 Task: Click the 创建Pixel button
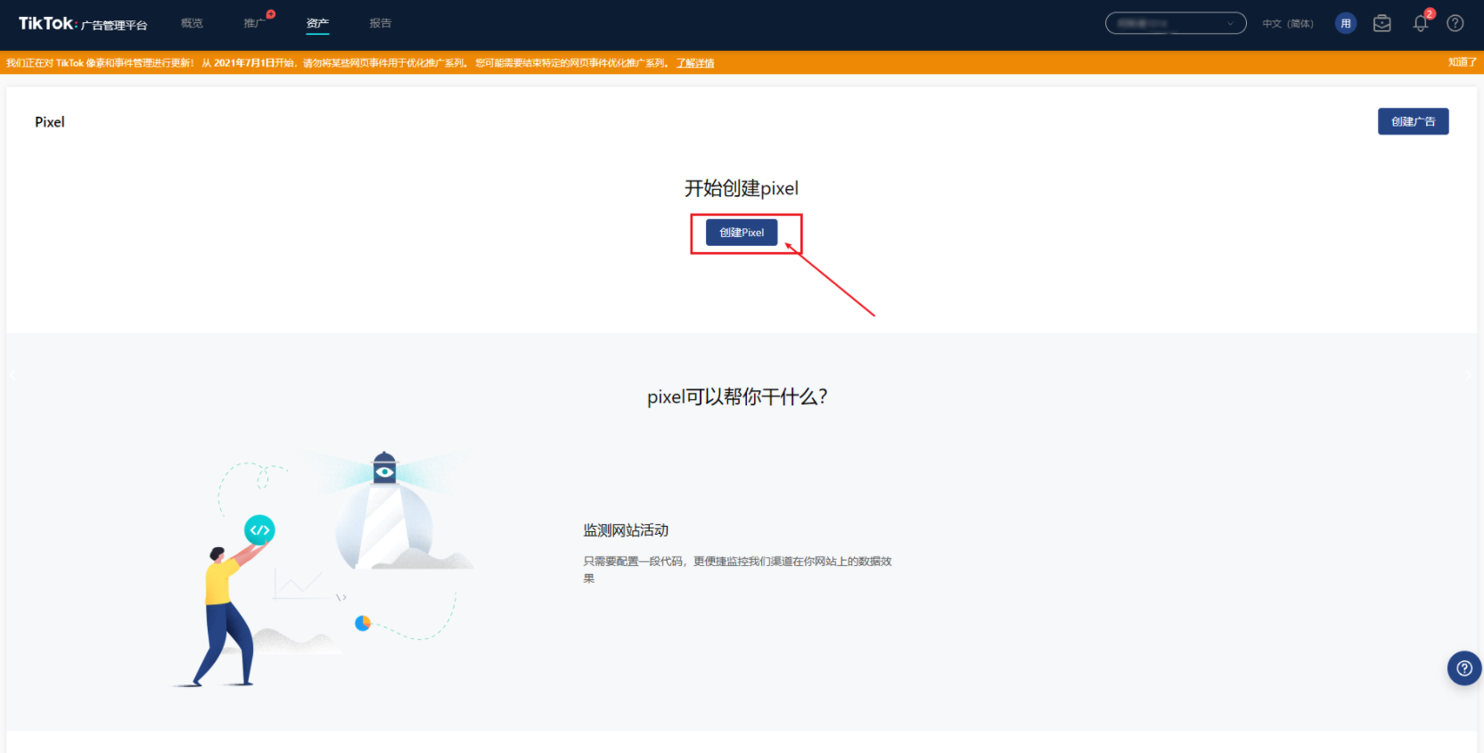point(742,233)
